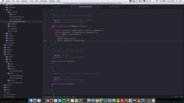Expand the Middleware folder
Image resolution: width=184 pixels, height=103 pixels.
coord(7,24)
